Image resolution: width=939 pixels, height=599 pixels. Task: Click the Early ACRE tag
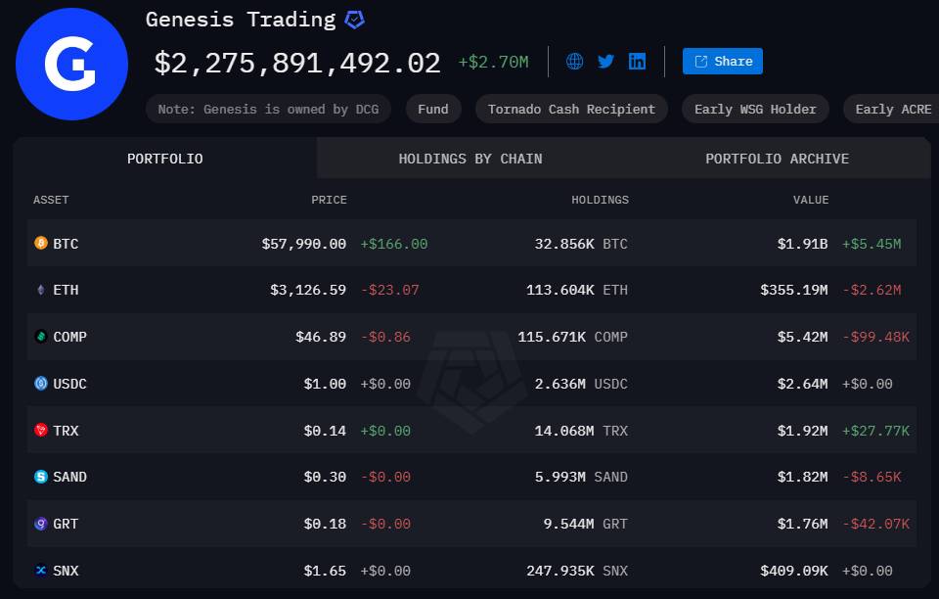(892, 109)
